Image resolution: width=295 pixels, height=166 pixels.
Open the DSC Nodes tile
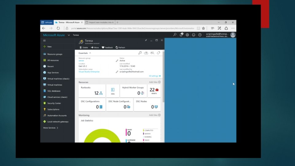[147, 105]
